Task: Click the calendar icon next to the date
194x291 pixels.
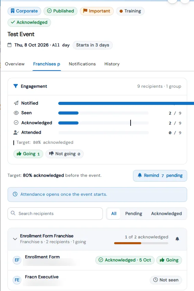Action: pyautogui.click(x=10, y=45)
